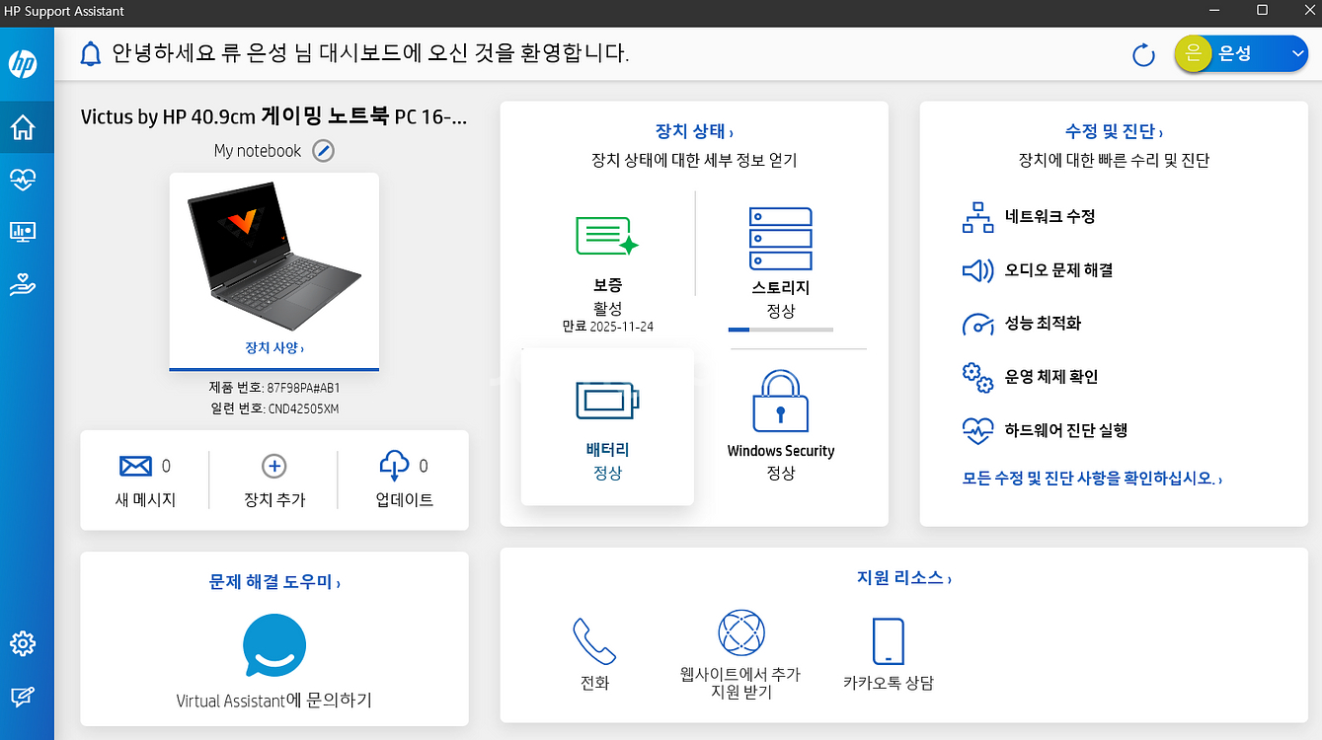
Task: Click website support globe icon
Action: coord(740,633)
